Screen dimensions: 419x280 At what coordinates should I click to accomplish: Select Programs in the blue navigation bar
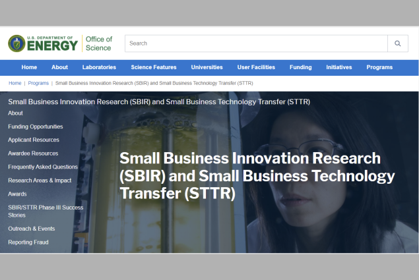tap(379, 67)
